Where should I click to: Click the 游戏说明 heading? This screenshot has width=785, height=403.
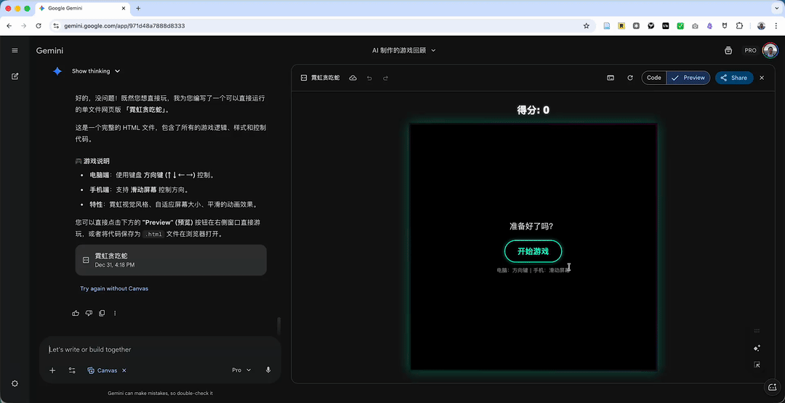(97, 161)
